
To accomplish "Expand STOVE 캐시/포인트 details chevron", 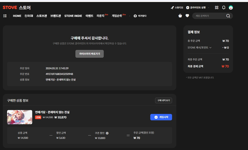I will [210, 48].
